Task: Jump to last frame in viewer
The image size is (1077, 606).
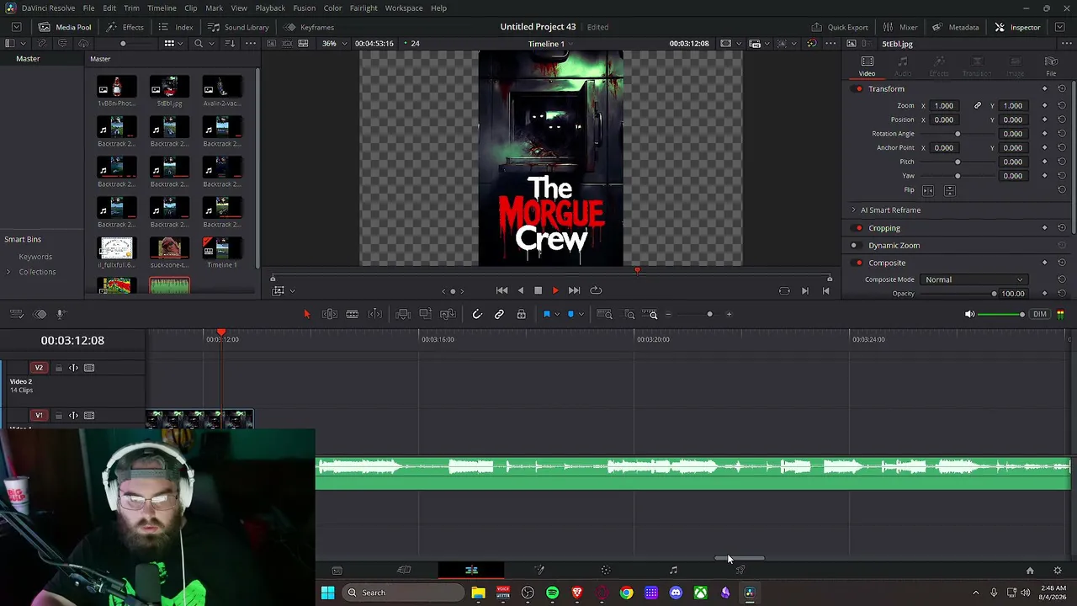Action: click(574, 290)
